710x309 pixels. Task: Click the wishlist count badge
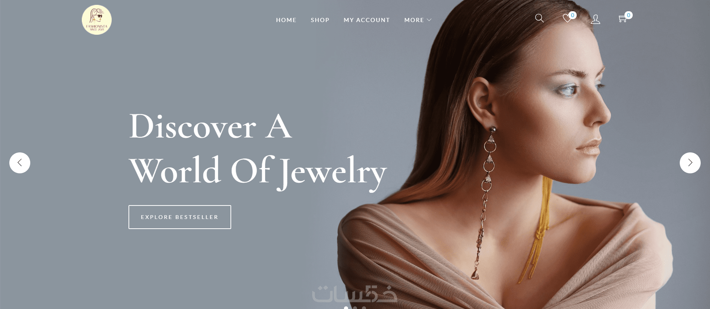(x=573, y=15)
